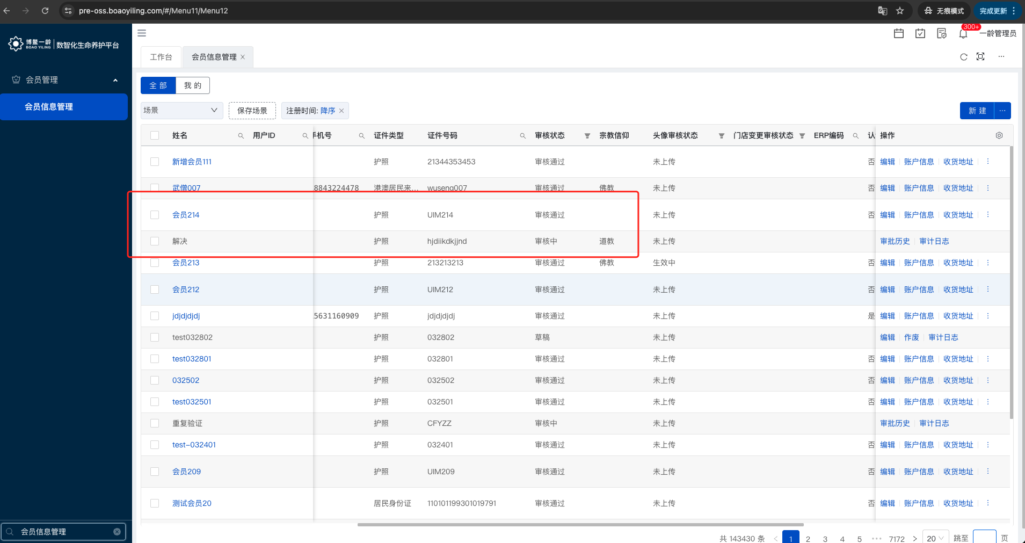
Task: Toggle fullscreen content view icon
Action: (x=980, y=56)
